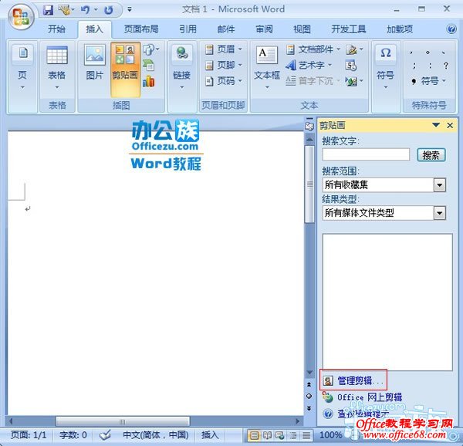Open the Shapes dropdown icon
463x446 pixels.
click(150, 49)
